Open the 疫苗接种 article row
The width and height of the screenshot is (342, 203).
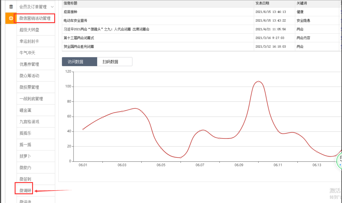(x=70, y=12)
